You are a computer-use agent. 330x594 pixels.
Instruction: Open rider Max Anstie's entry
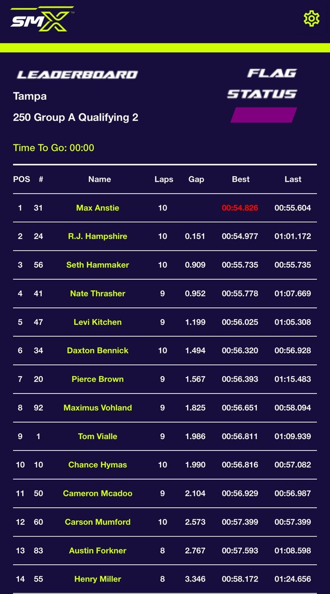point(98,208)
